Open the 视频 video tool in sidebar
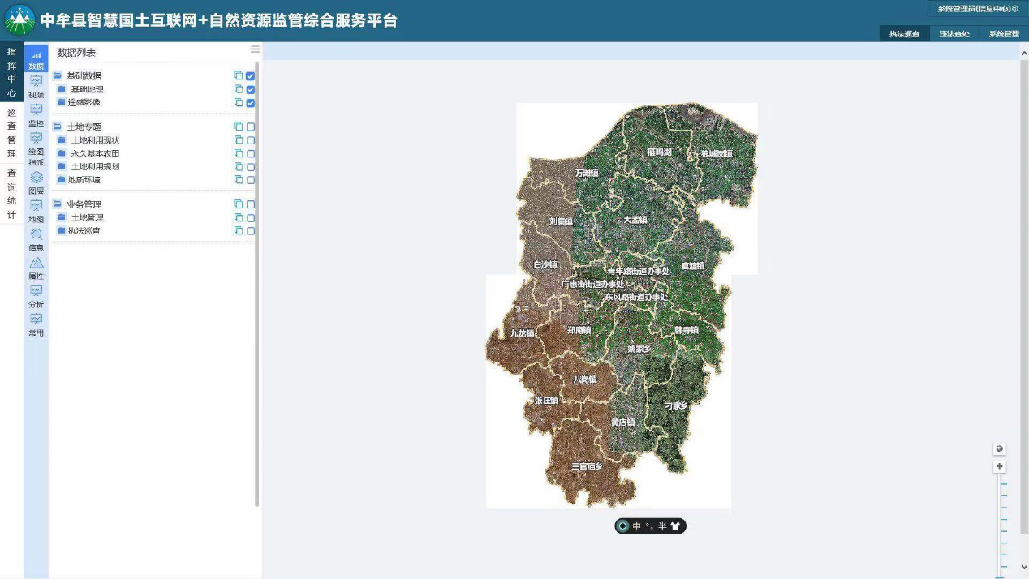 (x=36, y=86)
